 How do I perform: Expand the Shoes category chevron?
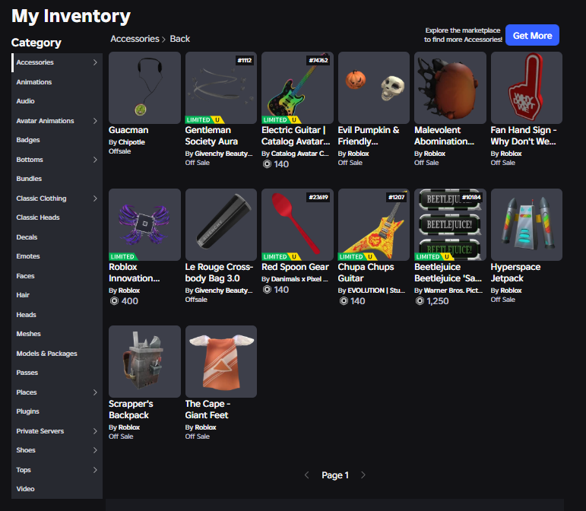pos(95,450)
